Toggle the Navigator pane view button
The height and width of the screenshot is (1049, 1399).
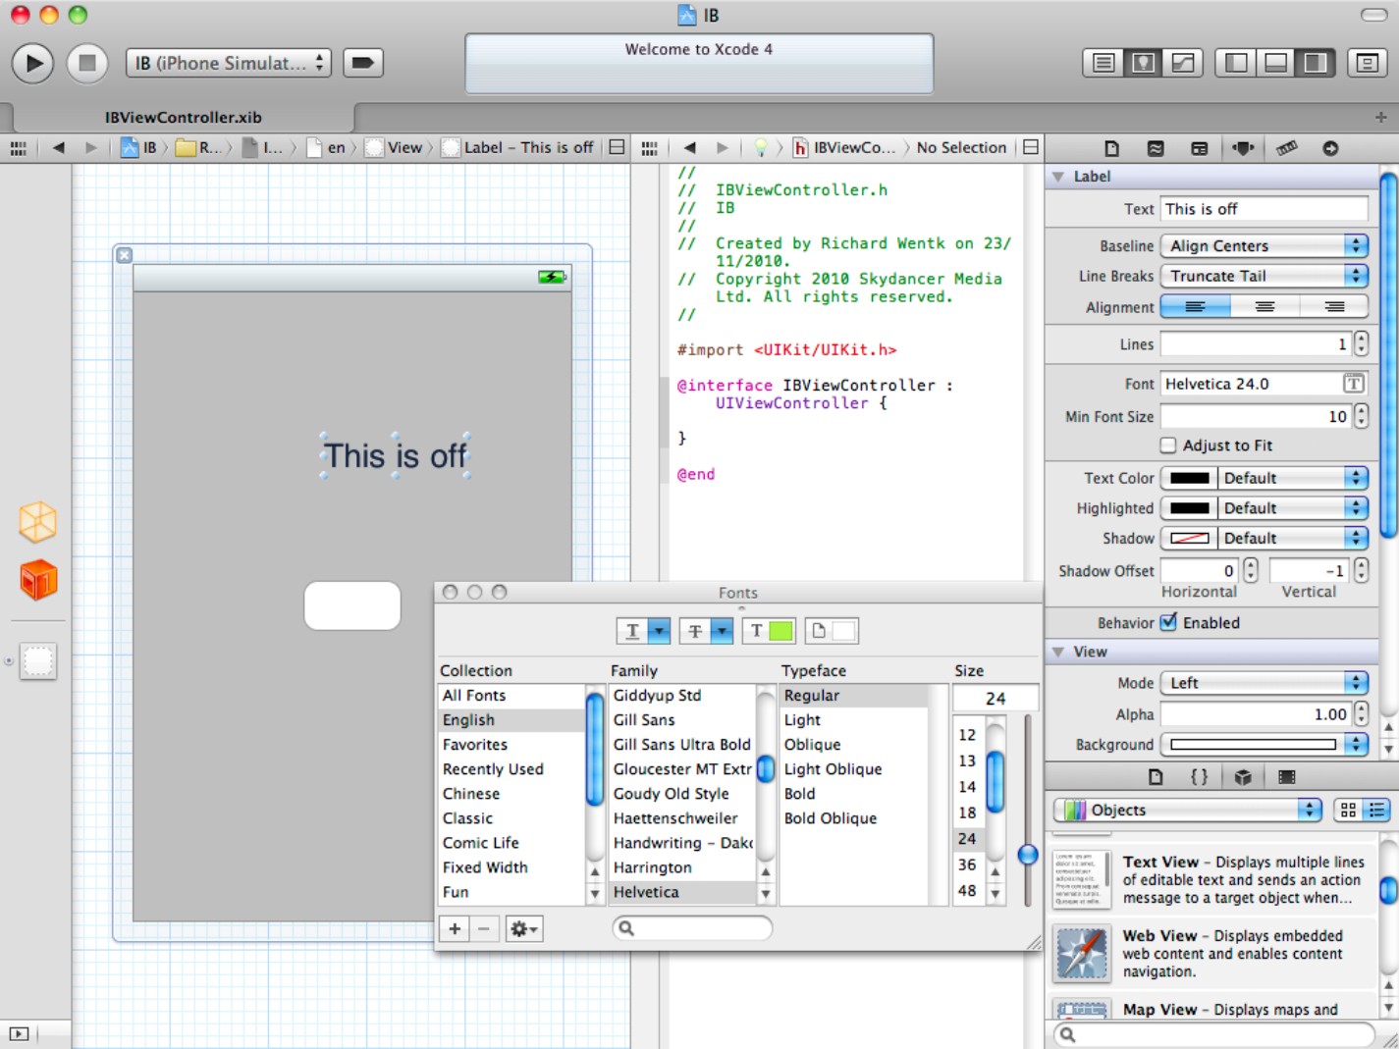click(1235, 63)
